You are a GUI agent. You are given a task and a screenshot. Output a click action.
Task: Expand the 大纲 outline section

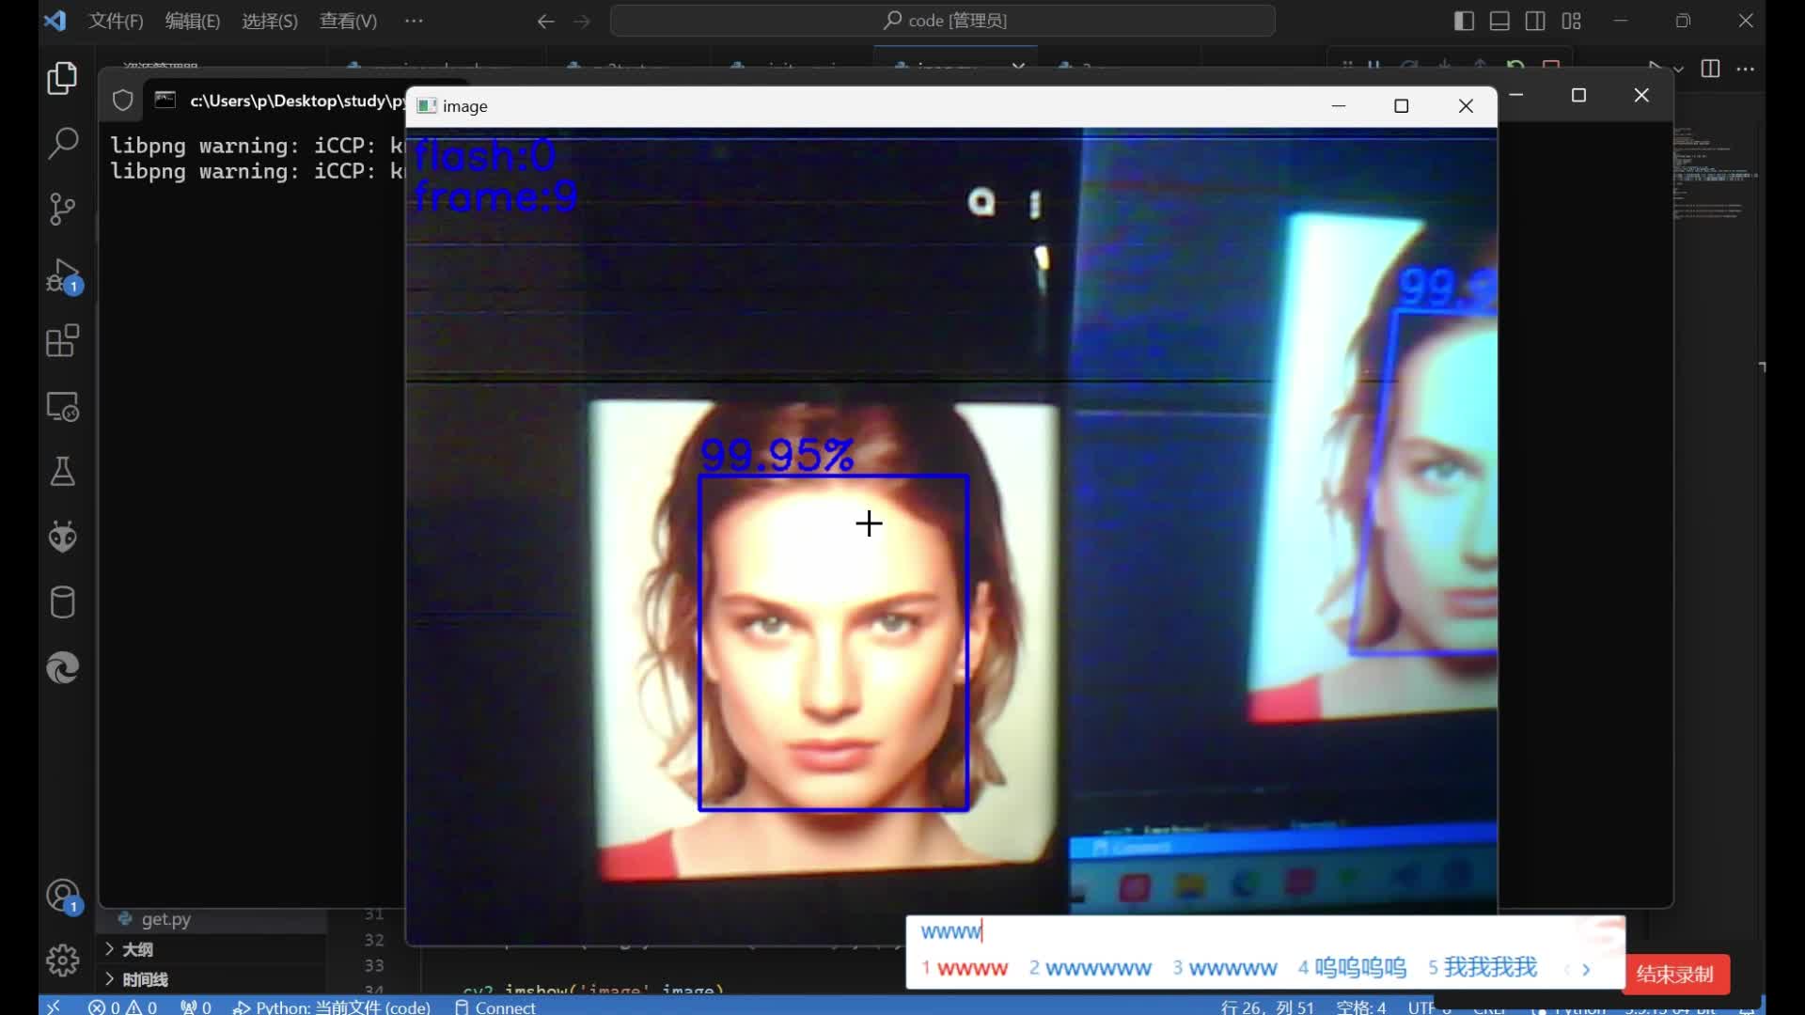136,949
